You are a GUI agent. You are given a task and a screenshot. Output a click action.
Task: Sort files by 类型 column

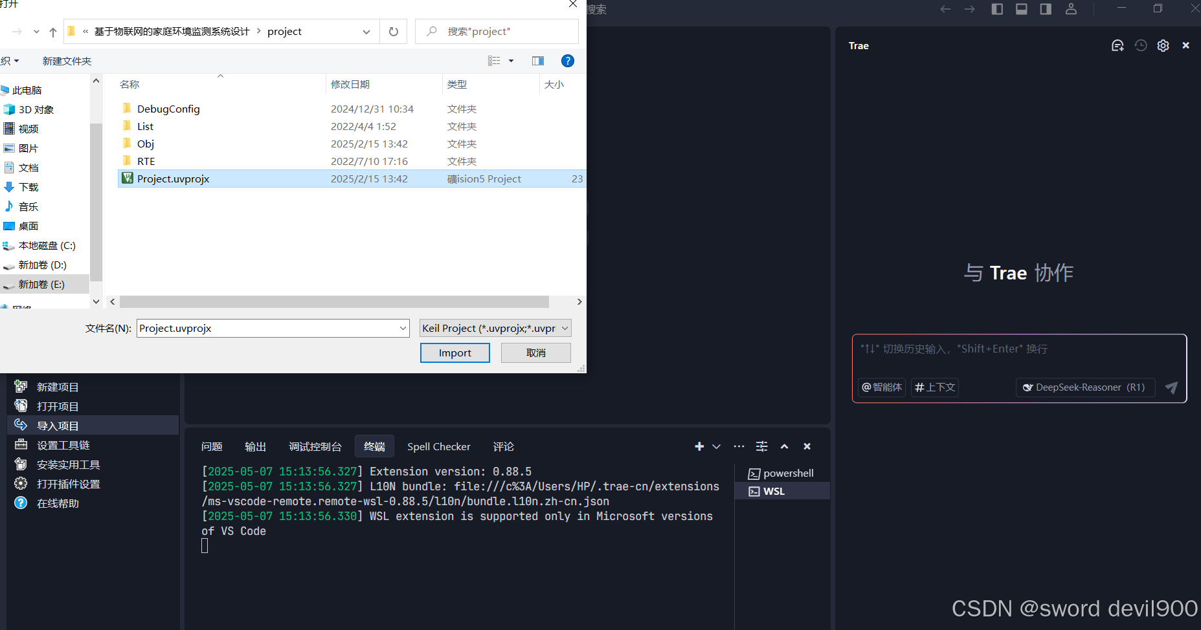pyautogui.click(x=457, y=85)
